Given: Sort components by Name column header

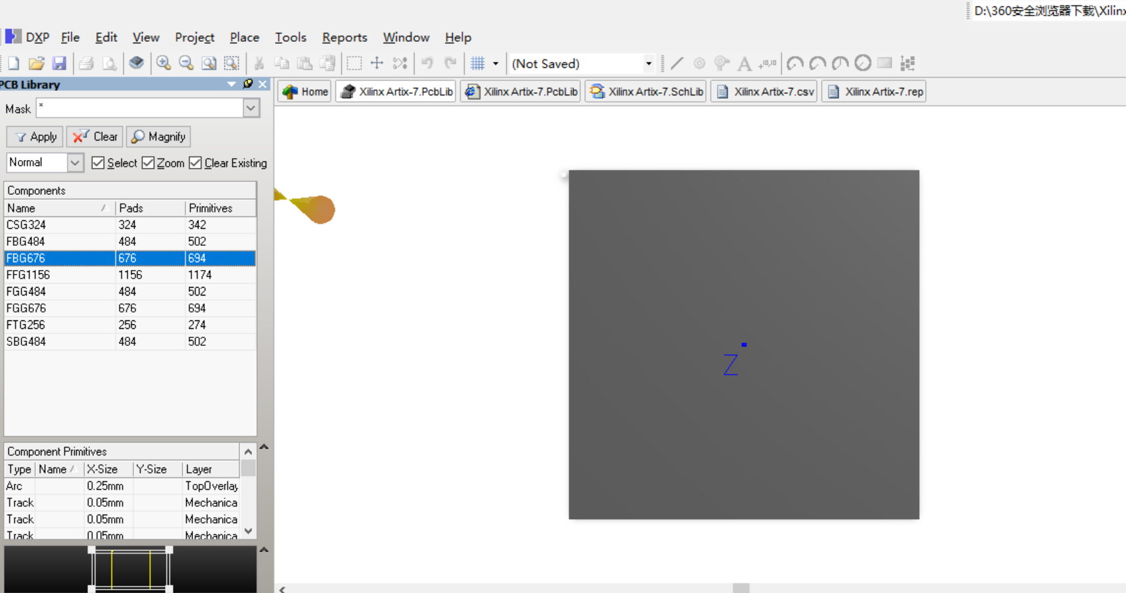Looking at the screenshot, I should coord(60,208).
